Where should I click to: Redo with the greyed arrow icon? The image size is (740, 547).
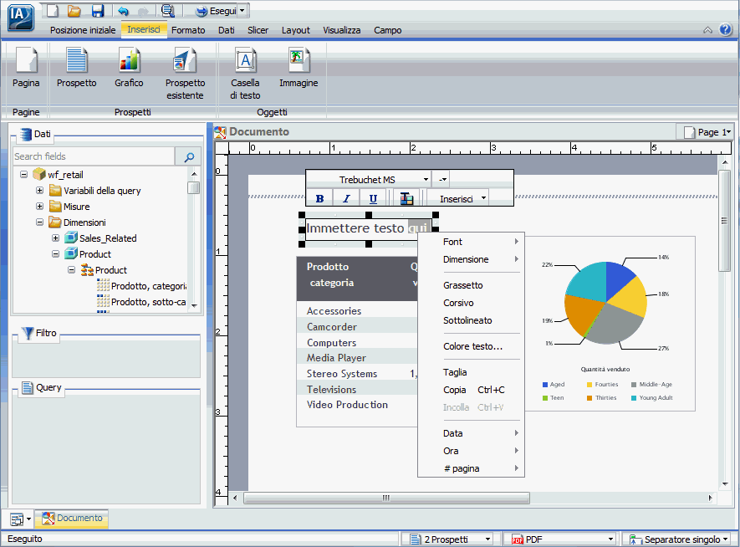pyautogui.click(x=143, y=10)
